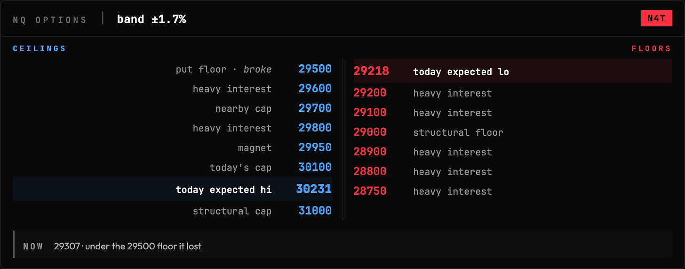Click the 29200 heavy interest floor

click(513, 93)
